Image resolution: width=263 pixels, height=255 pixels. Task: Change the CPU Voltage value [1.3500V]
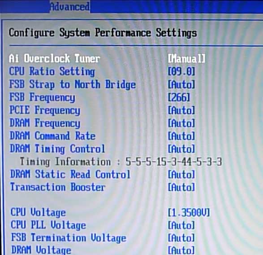pyautogui.click(x=189, y=213)
